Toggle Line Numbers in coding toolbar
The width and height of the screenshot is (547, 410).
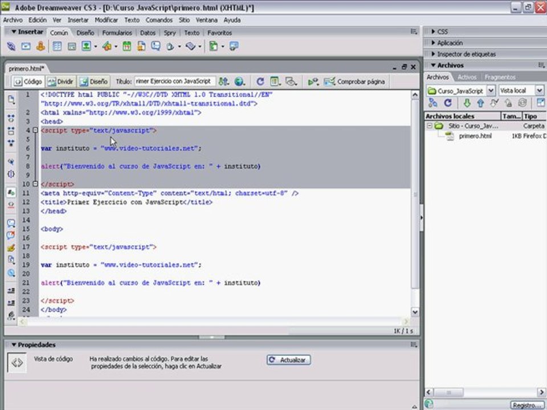click(11, 192)
